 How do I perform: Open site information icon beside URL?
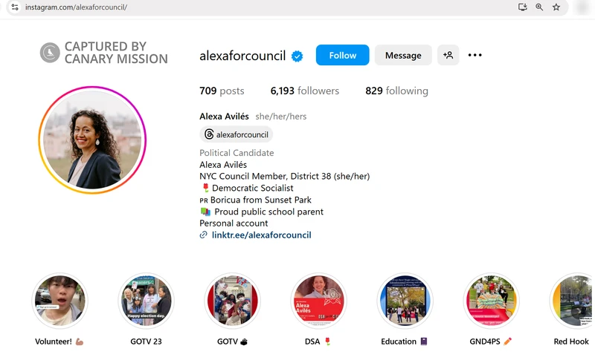point(15,7)
